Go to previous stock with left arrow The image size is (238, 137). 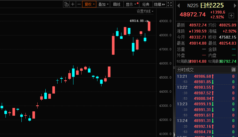(179, 5)
